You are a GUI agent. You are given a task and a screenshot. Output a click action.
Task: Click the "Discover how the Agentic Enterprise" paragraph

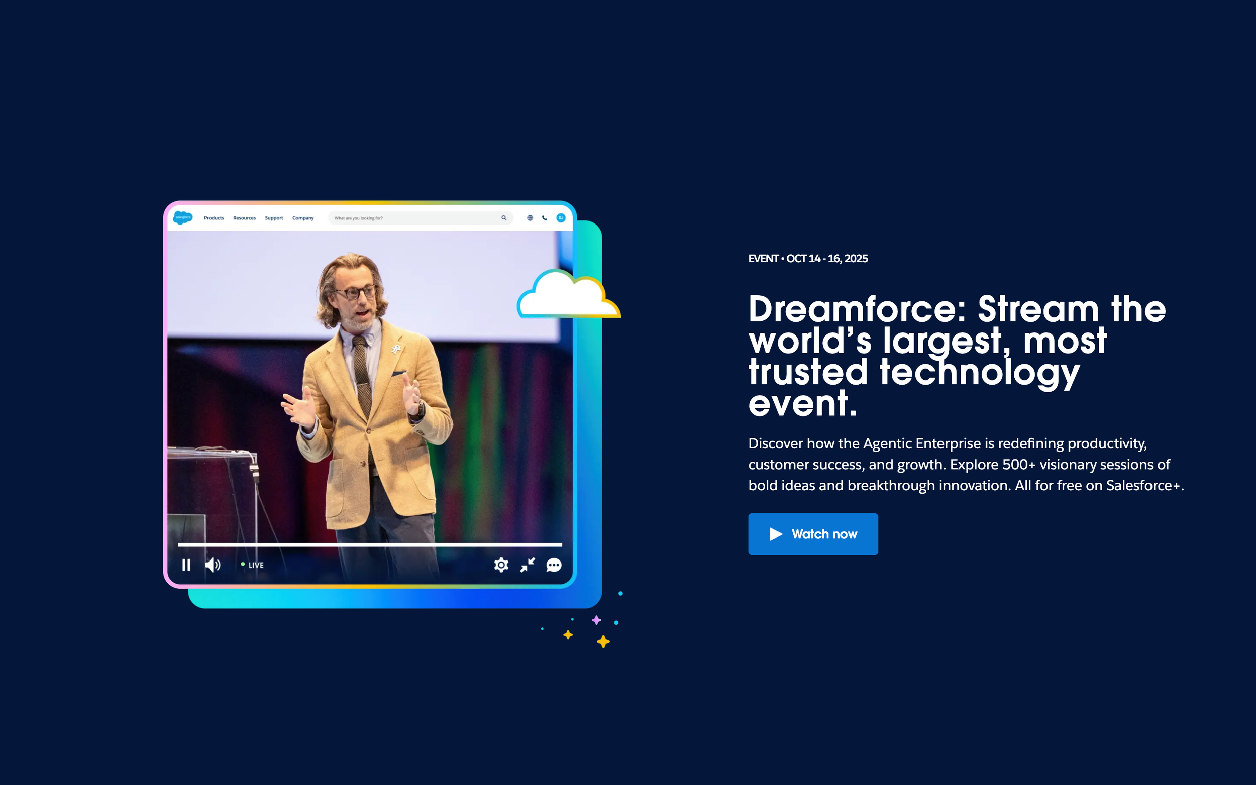(x=966, y=464)
